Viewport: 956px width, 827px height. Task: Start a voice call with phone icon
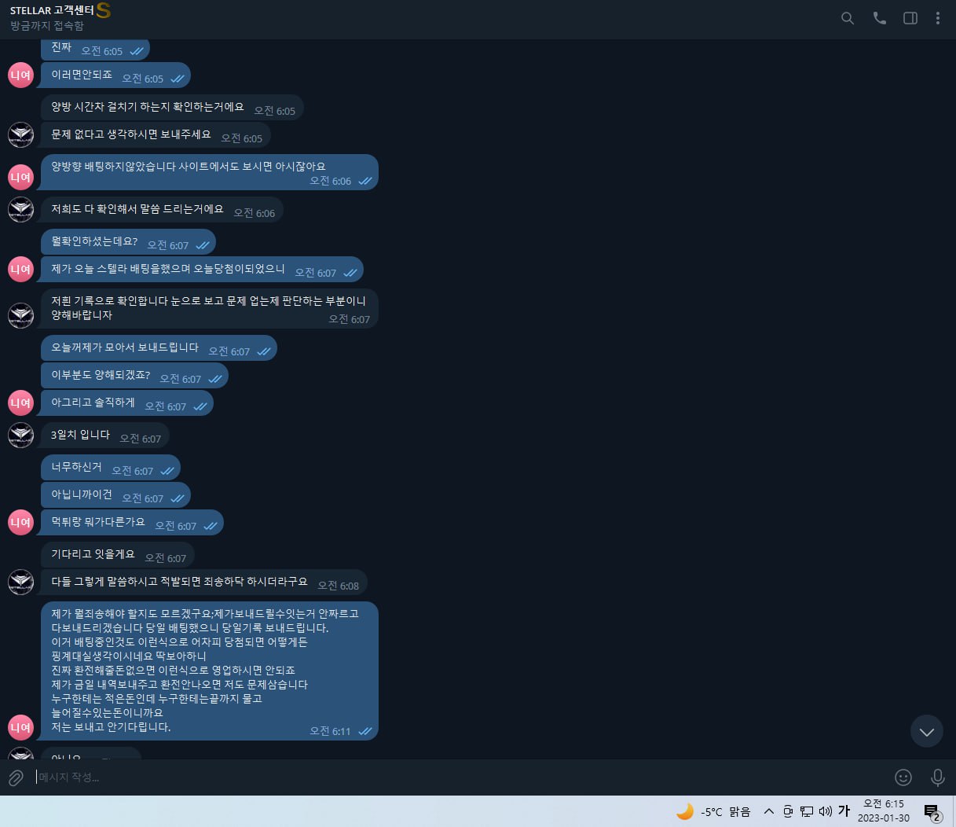tap(879, 18)
